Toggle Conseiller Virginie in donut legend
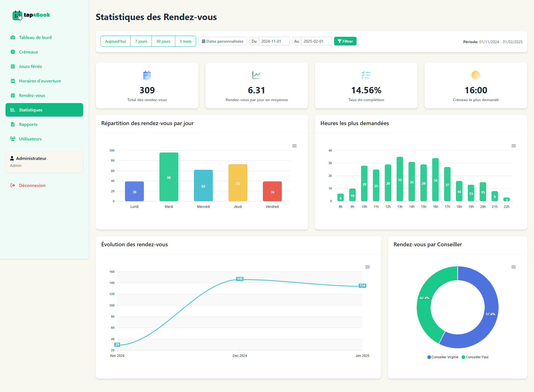The image size is (534, 392). (442, 357)
